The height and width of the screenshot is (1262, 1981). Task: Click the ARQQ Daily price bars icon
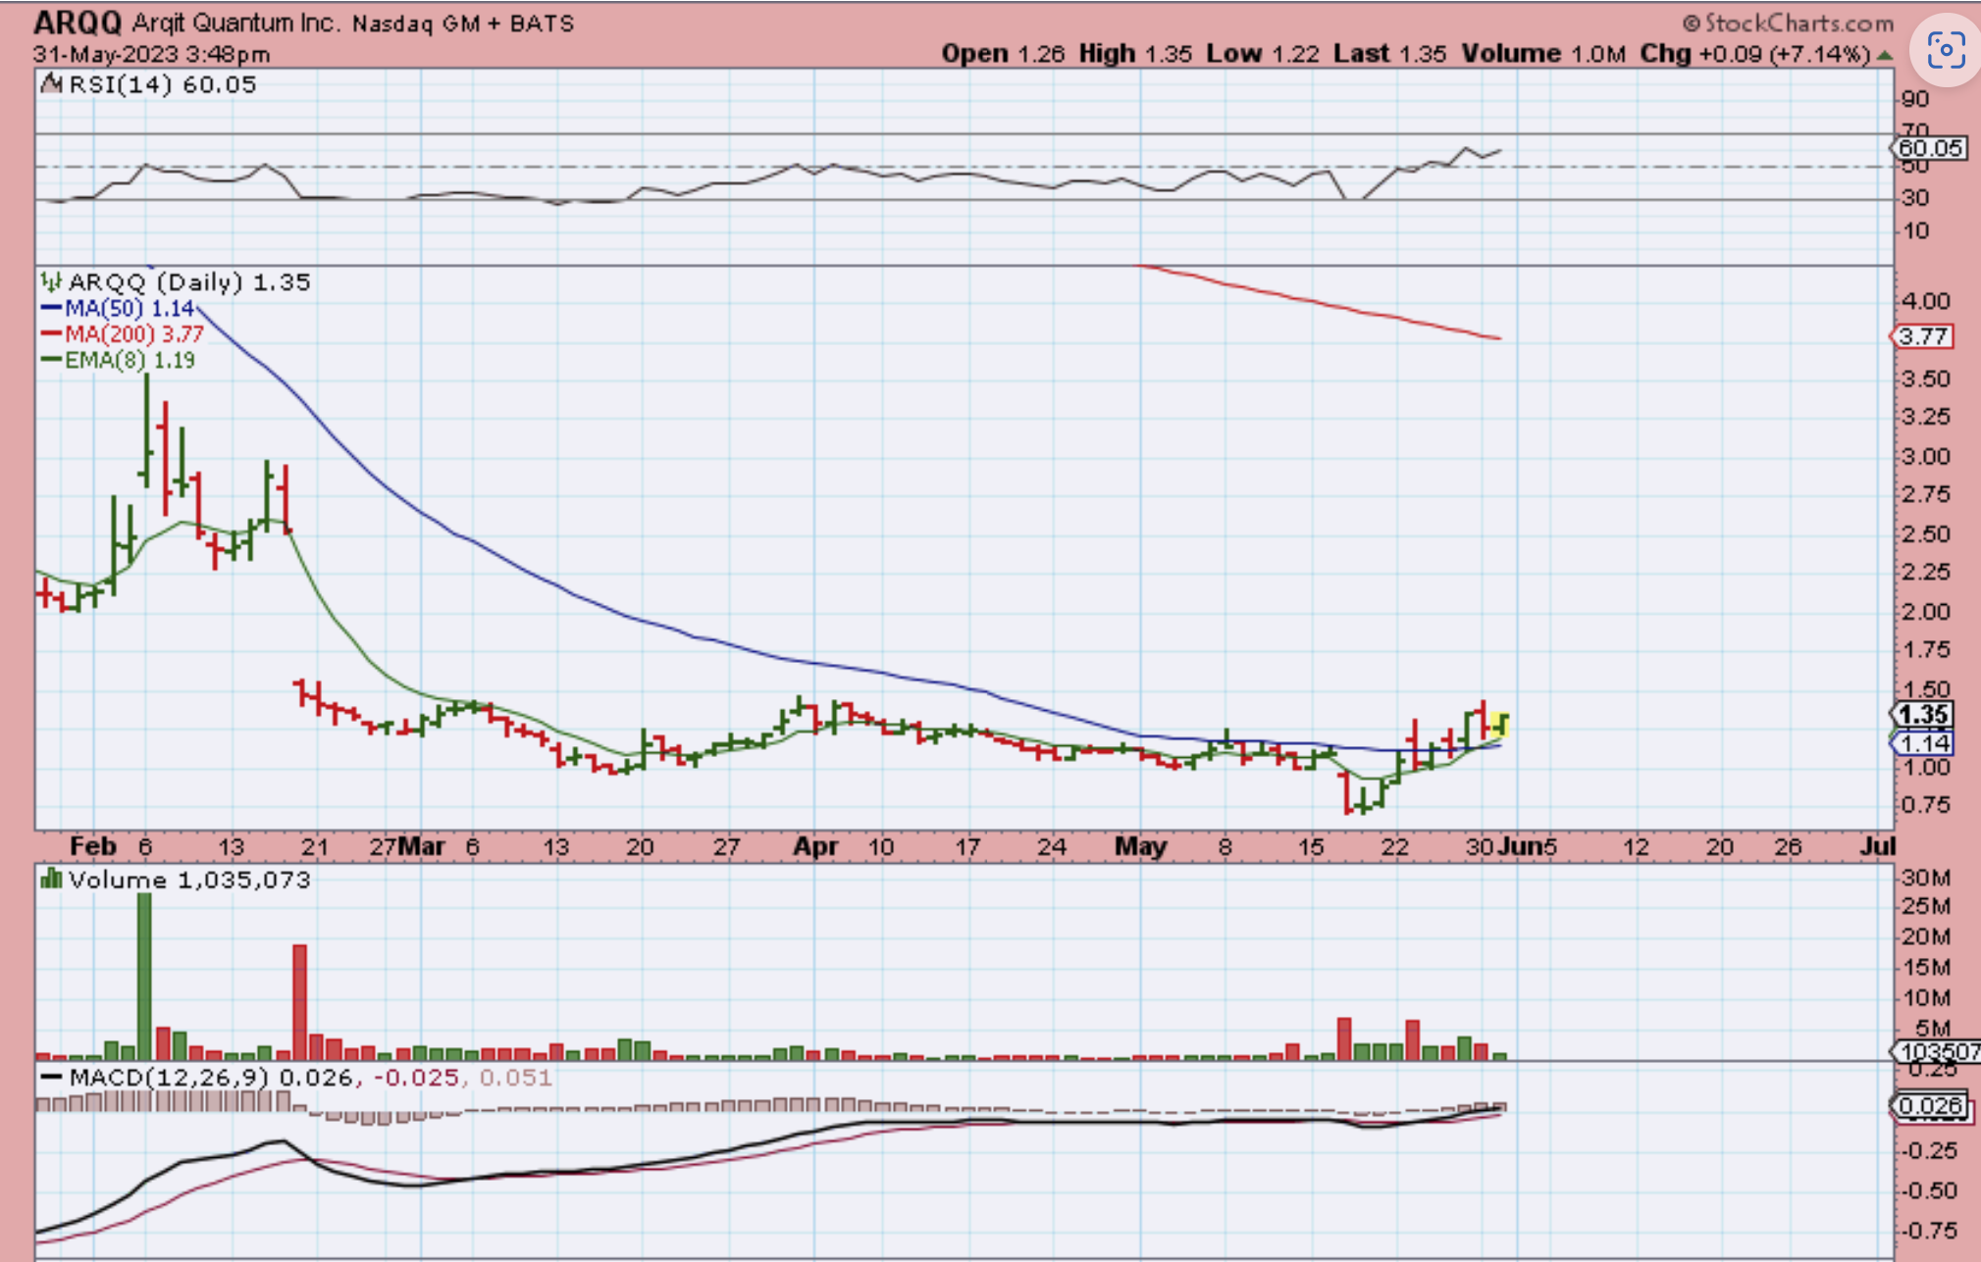51,282
